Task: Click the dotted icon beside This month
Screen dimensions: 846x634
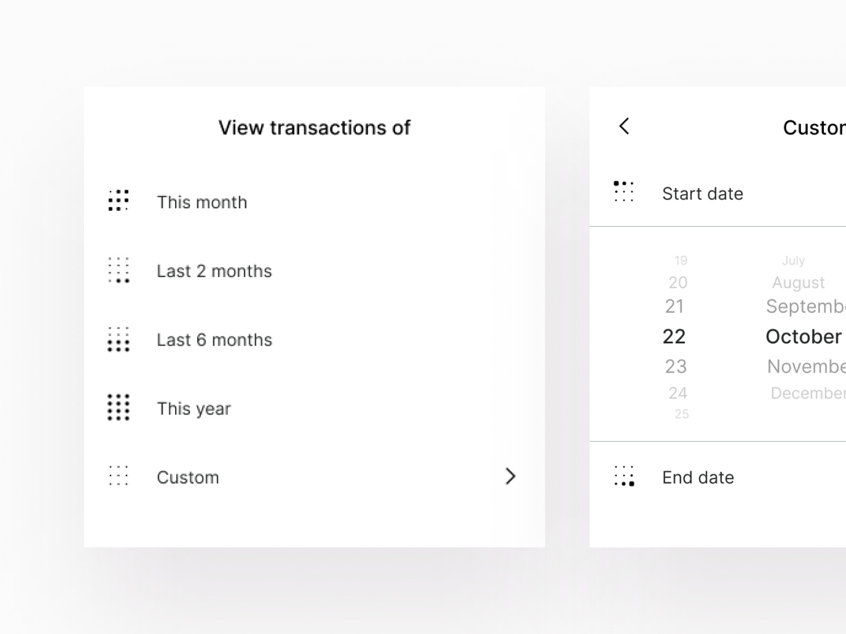Action: pos(118,201)
